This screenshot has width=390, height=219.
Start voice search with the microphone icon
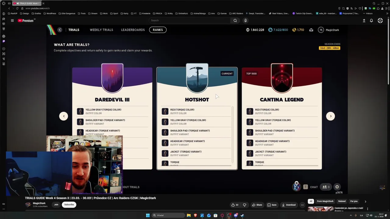pos(245,20)
